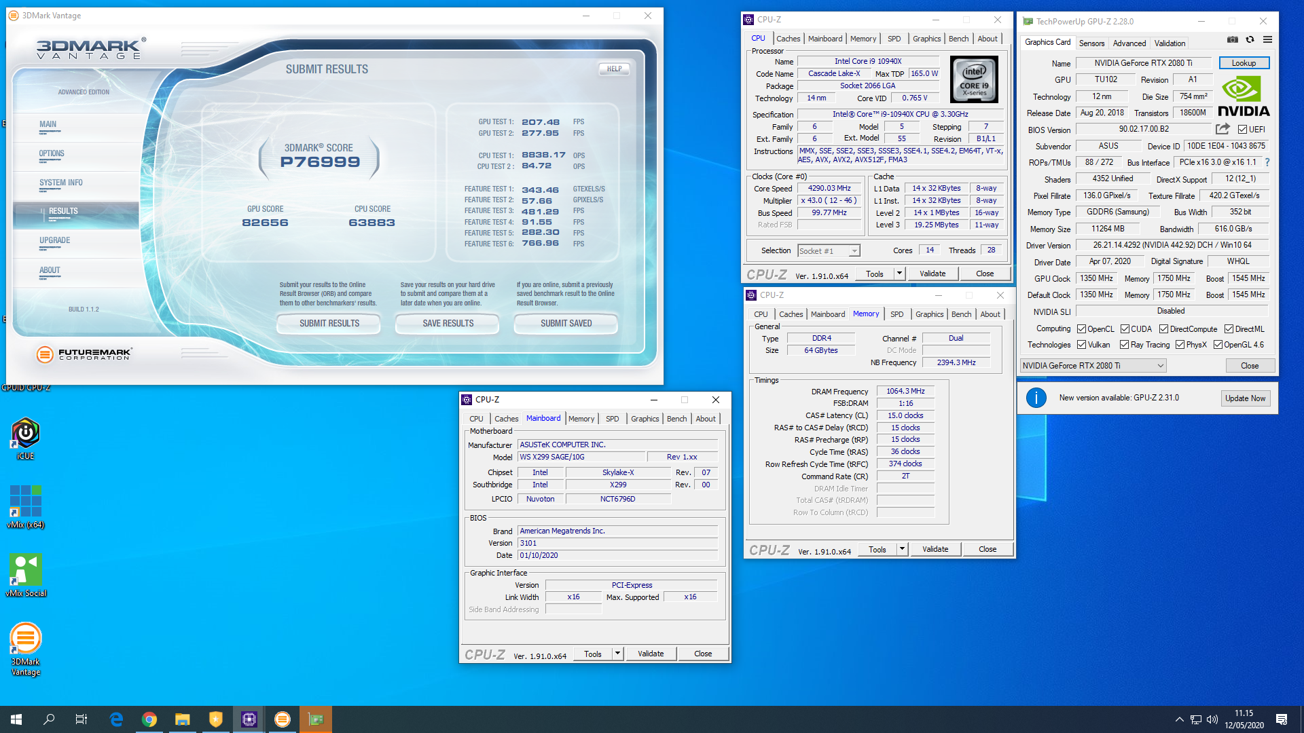
Task: Click the taskbar search icon
Action: point(49,719)
